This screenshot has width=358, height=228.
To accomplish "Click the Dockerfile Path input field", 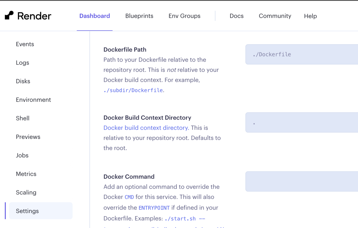I will coord(301,54).
